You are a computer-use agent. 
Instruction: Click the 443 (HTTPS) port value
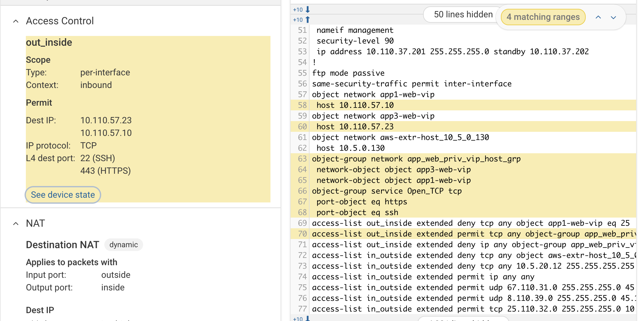(x=105, y=171)
